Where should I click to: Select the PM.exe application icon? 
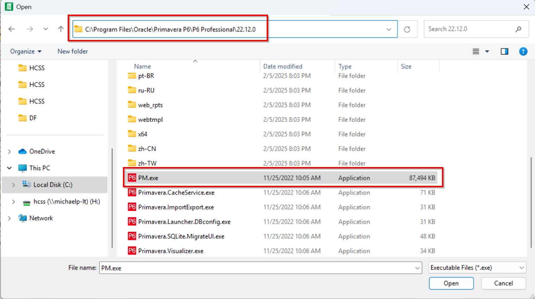click(x=132, y=178)
